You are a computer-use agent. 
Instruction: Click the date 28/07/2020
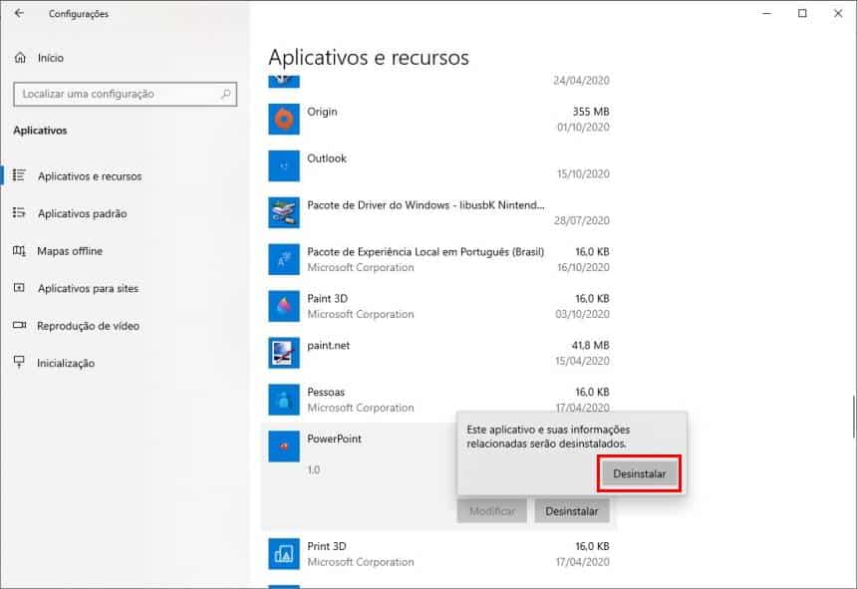coord(582,220)
